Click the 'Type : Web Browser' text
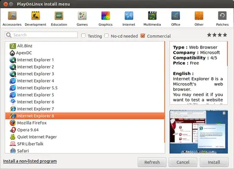Image resolution: width=234 pixels, height=169 pixels. pyautogui.click(x=195, y=47)
